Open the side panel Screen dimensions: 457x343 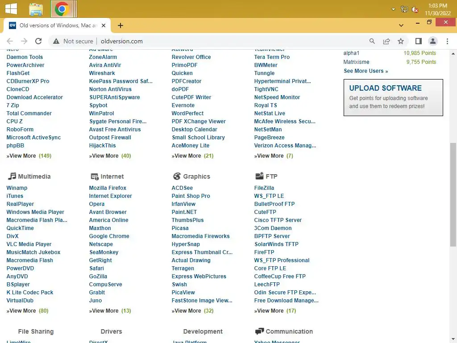[x=419, y=41]
